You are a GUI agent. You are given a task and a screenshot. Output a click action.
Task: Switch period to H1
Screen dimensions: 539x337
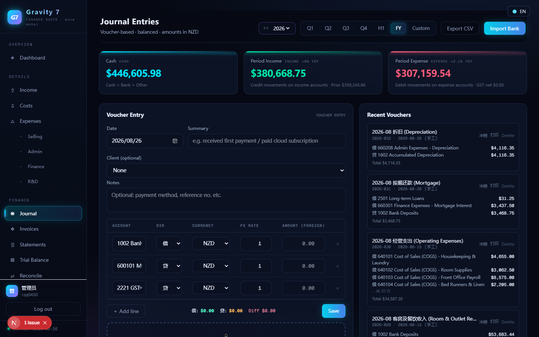pyautogui.click(x=381, y=28)
